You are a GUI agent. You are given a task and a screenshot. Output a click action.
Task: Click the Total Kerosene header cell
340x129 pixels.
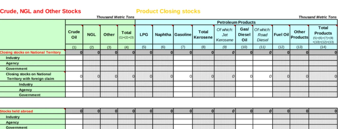(203, 34)
